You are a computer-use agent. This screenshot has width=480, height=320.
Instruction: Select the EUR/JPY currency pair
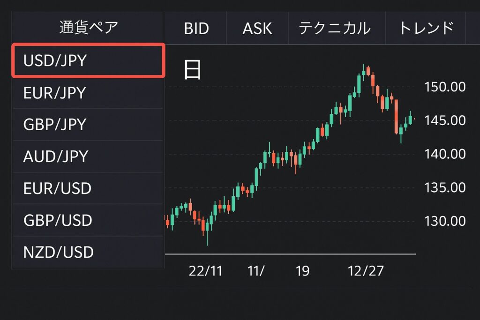(x=88, y=93)
